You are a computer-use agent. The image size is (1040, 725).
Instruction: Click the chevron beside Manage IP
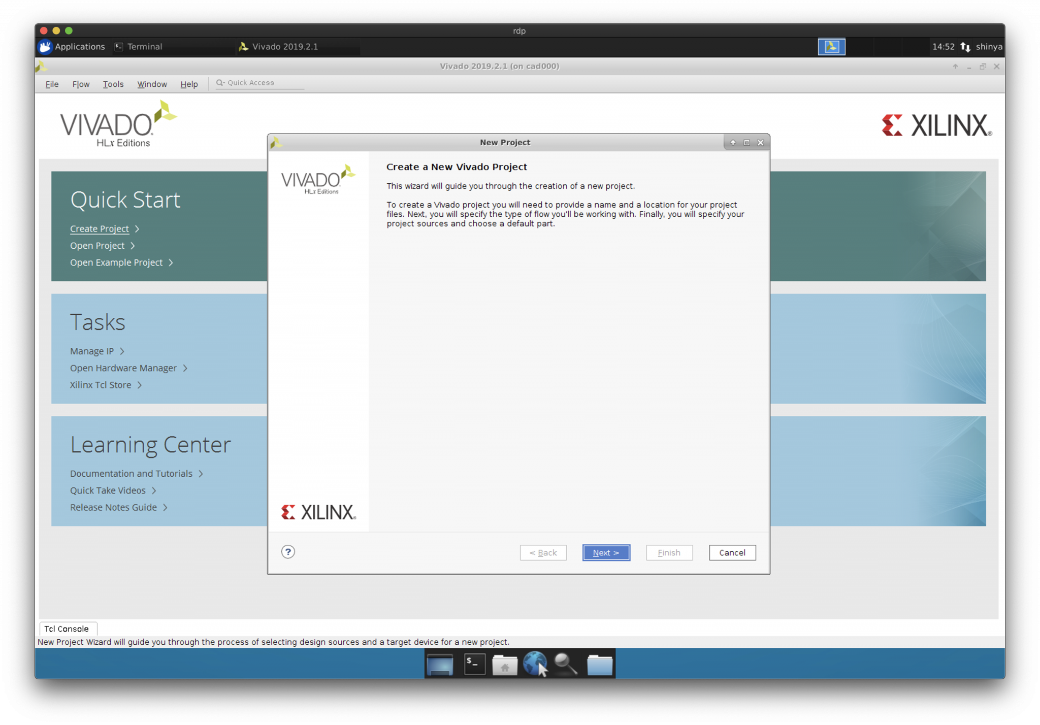pos(122,351)
